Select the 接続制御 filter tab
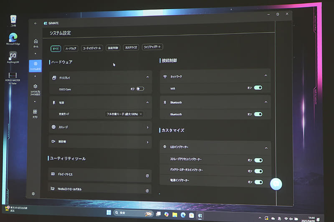This screenshot has height=222, width=334. 113,47
